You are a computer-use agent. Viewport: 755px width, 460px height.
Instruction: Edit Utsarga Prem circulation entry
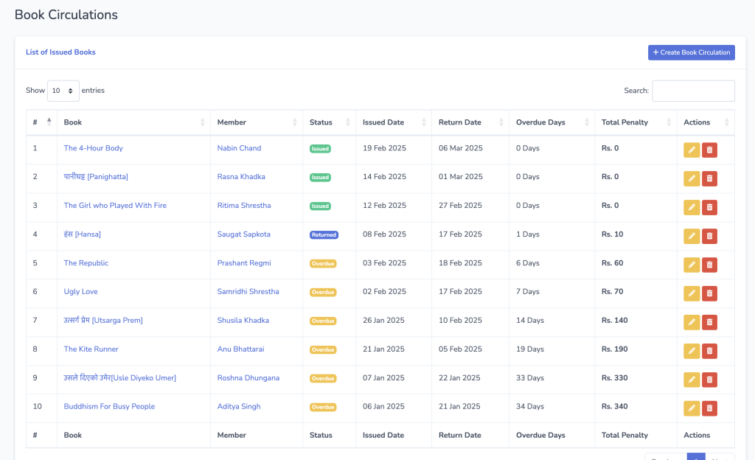coord(692,322)
